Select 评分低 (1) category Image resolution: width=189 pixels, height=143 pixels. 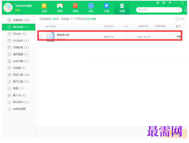tap(19, 34)
